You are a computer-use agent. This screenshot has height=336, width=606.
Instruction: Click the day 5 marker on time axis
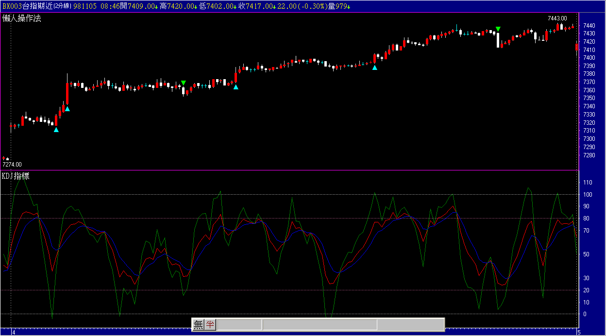point(579,333)
